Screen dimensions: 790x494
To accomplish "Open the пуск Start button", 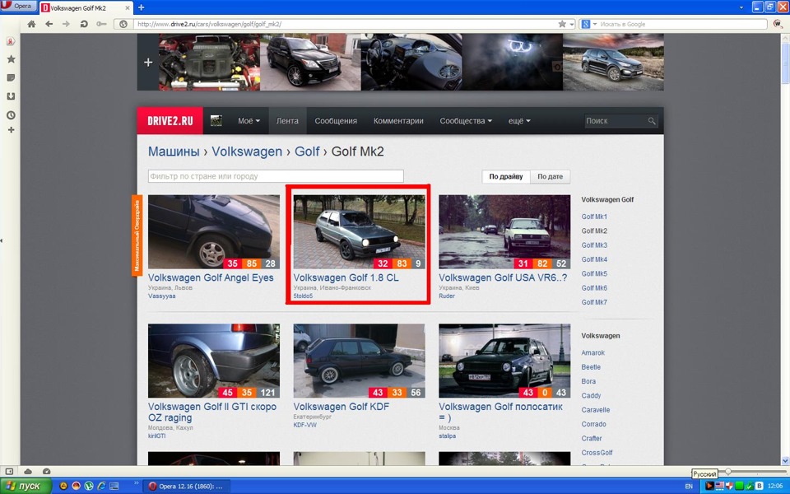I will point(26,486).
